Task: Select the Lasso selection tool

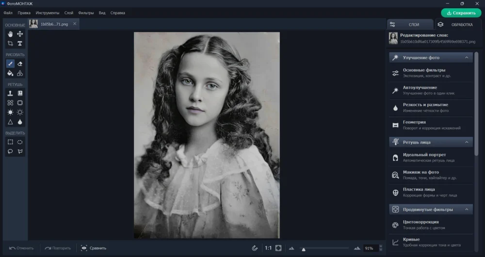Action: coord(10,152)
